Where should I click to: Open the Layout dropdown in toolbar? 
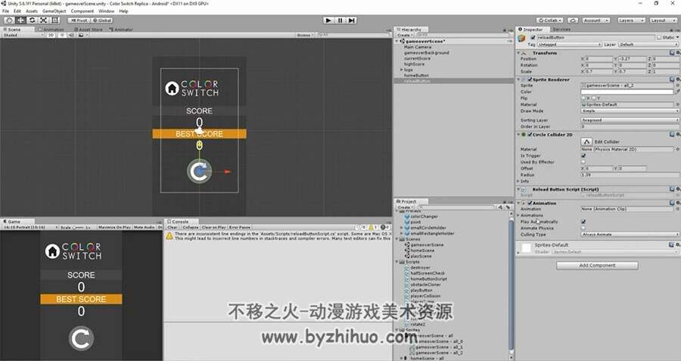click(x=662, y=20)
